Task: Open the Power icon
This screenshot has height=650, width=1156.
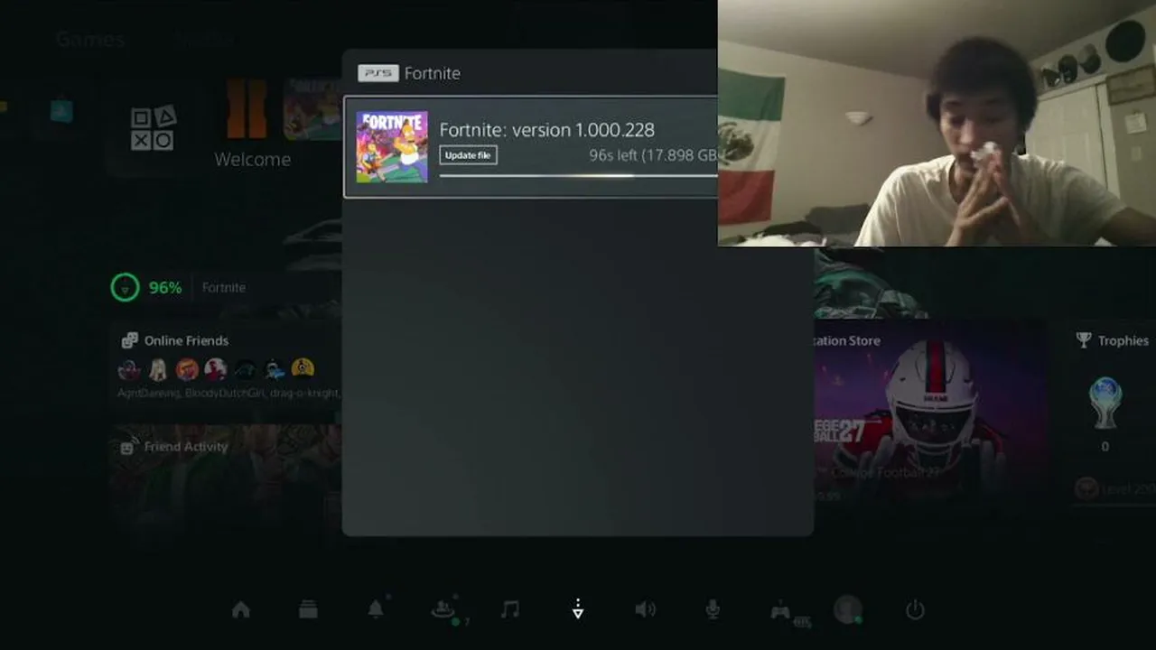Action: coord(915,610)
